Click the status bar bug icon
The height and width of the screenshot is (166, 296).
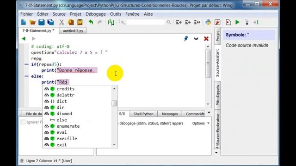pos(22,161)
